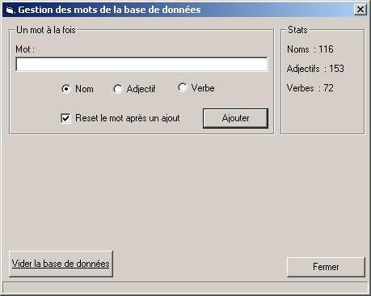Click the Noms : 116 statistic label

pos(310,49)
